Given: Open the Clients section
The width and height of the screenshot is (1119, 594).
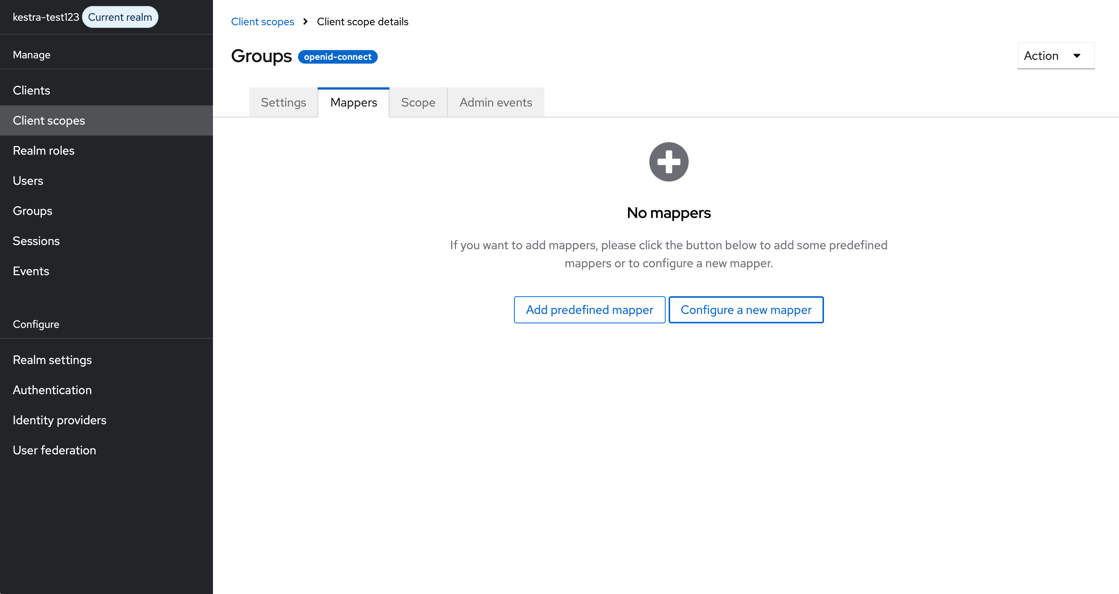Looking at the screenshot, I should [x=32, y=90].
